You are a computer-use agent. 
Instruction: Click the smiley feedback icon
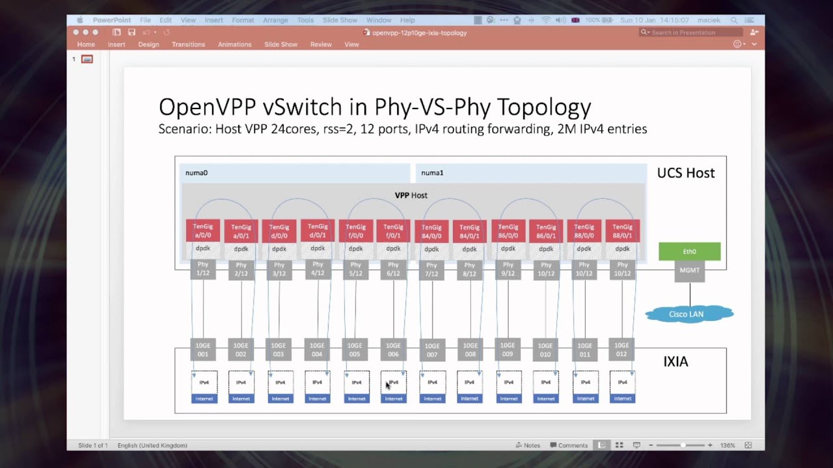737,44
